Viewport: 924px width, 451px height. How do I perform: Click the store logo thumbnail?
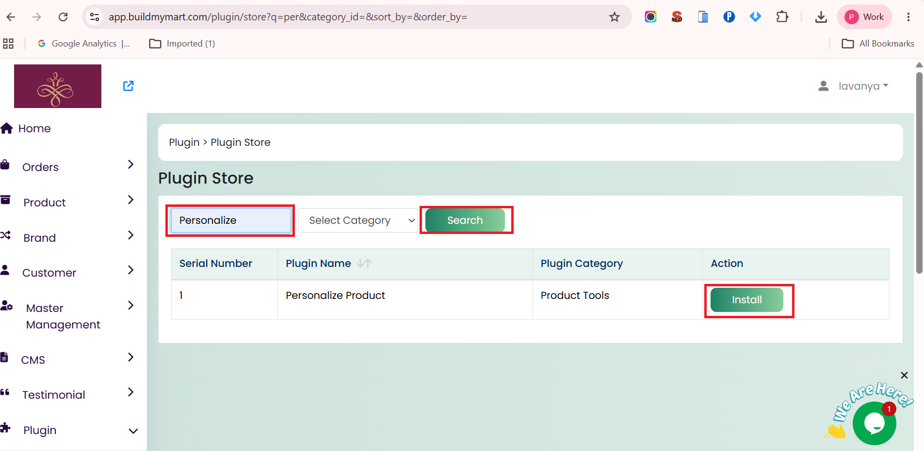pos(58,86)
